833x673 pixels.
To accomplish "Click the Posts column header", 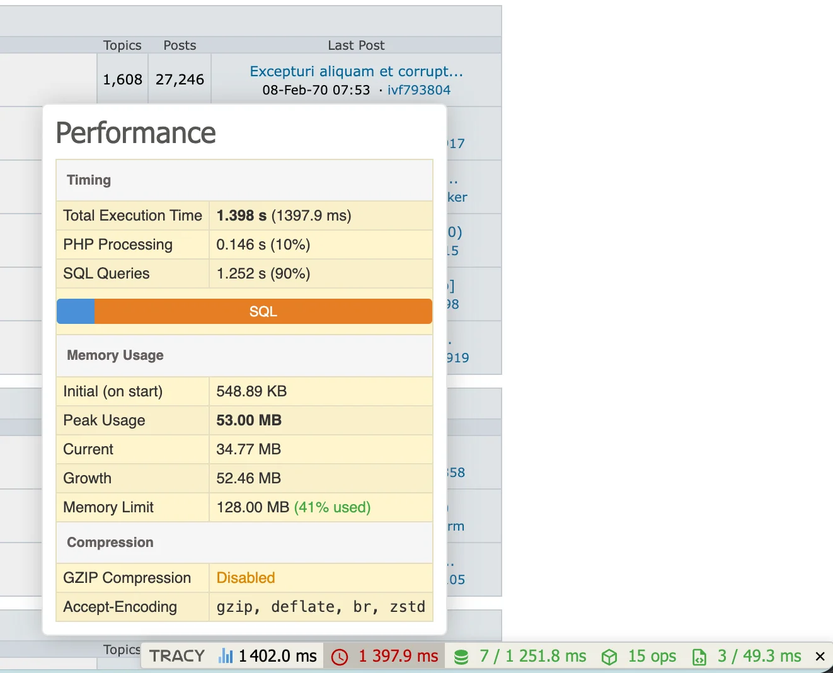I will pyautogui.click(x=180, y=45).
